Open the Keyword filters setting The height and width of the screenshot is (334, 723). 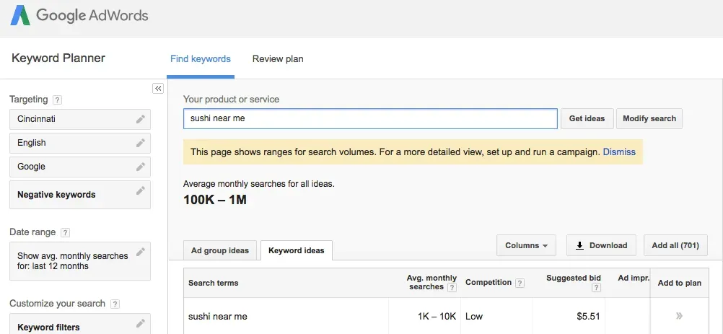pyautogui.click(x=80, y=324)
